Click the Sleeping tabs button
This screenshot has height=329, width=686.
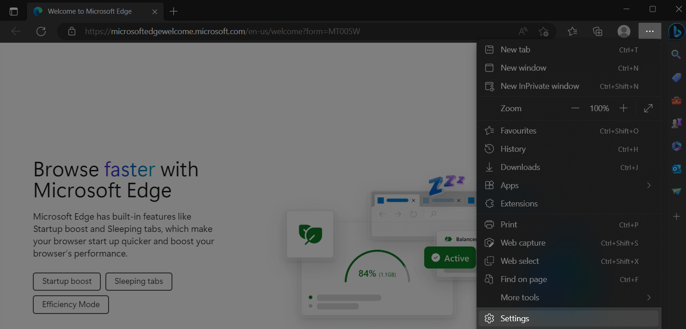pos(139,282)
